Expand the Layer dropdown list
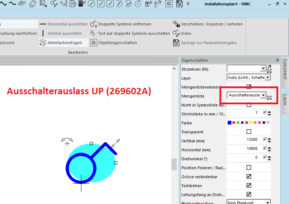Viewport: 289px width, 204px height. 267,77
